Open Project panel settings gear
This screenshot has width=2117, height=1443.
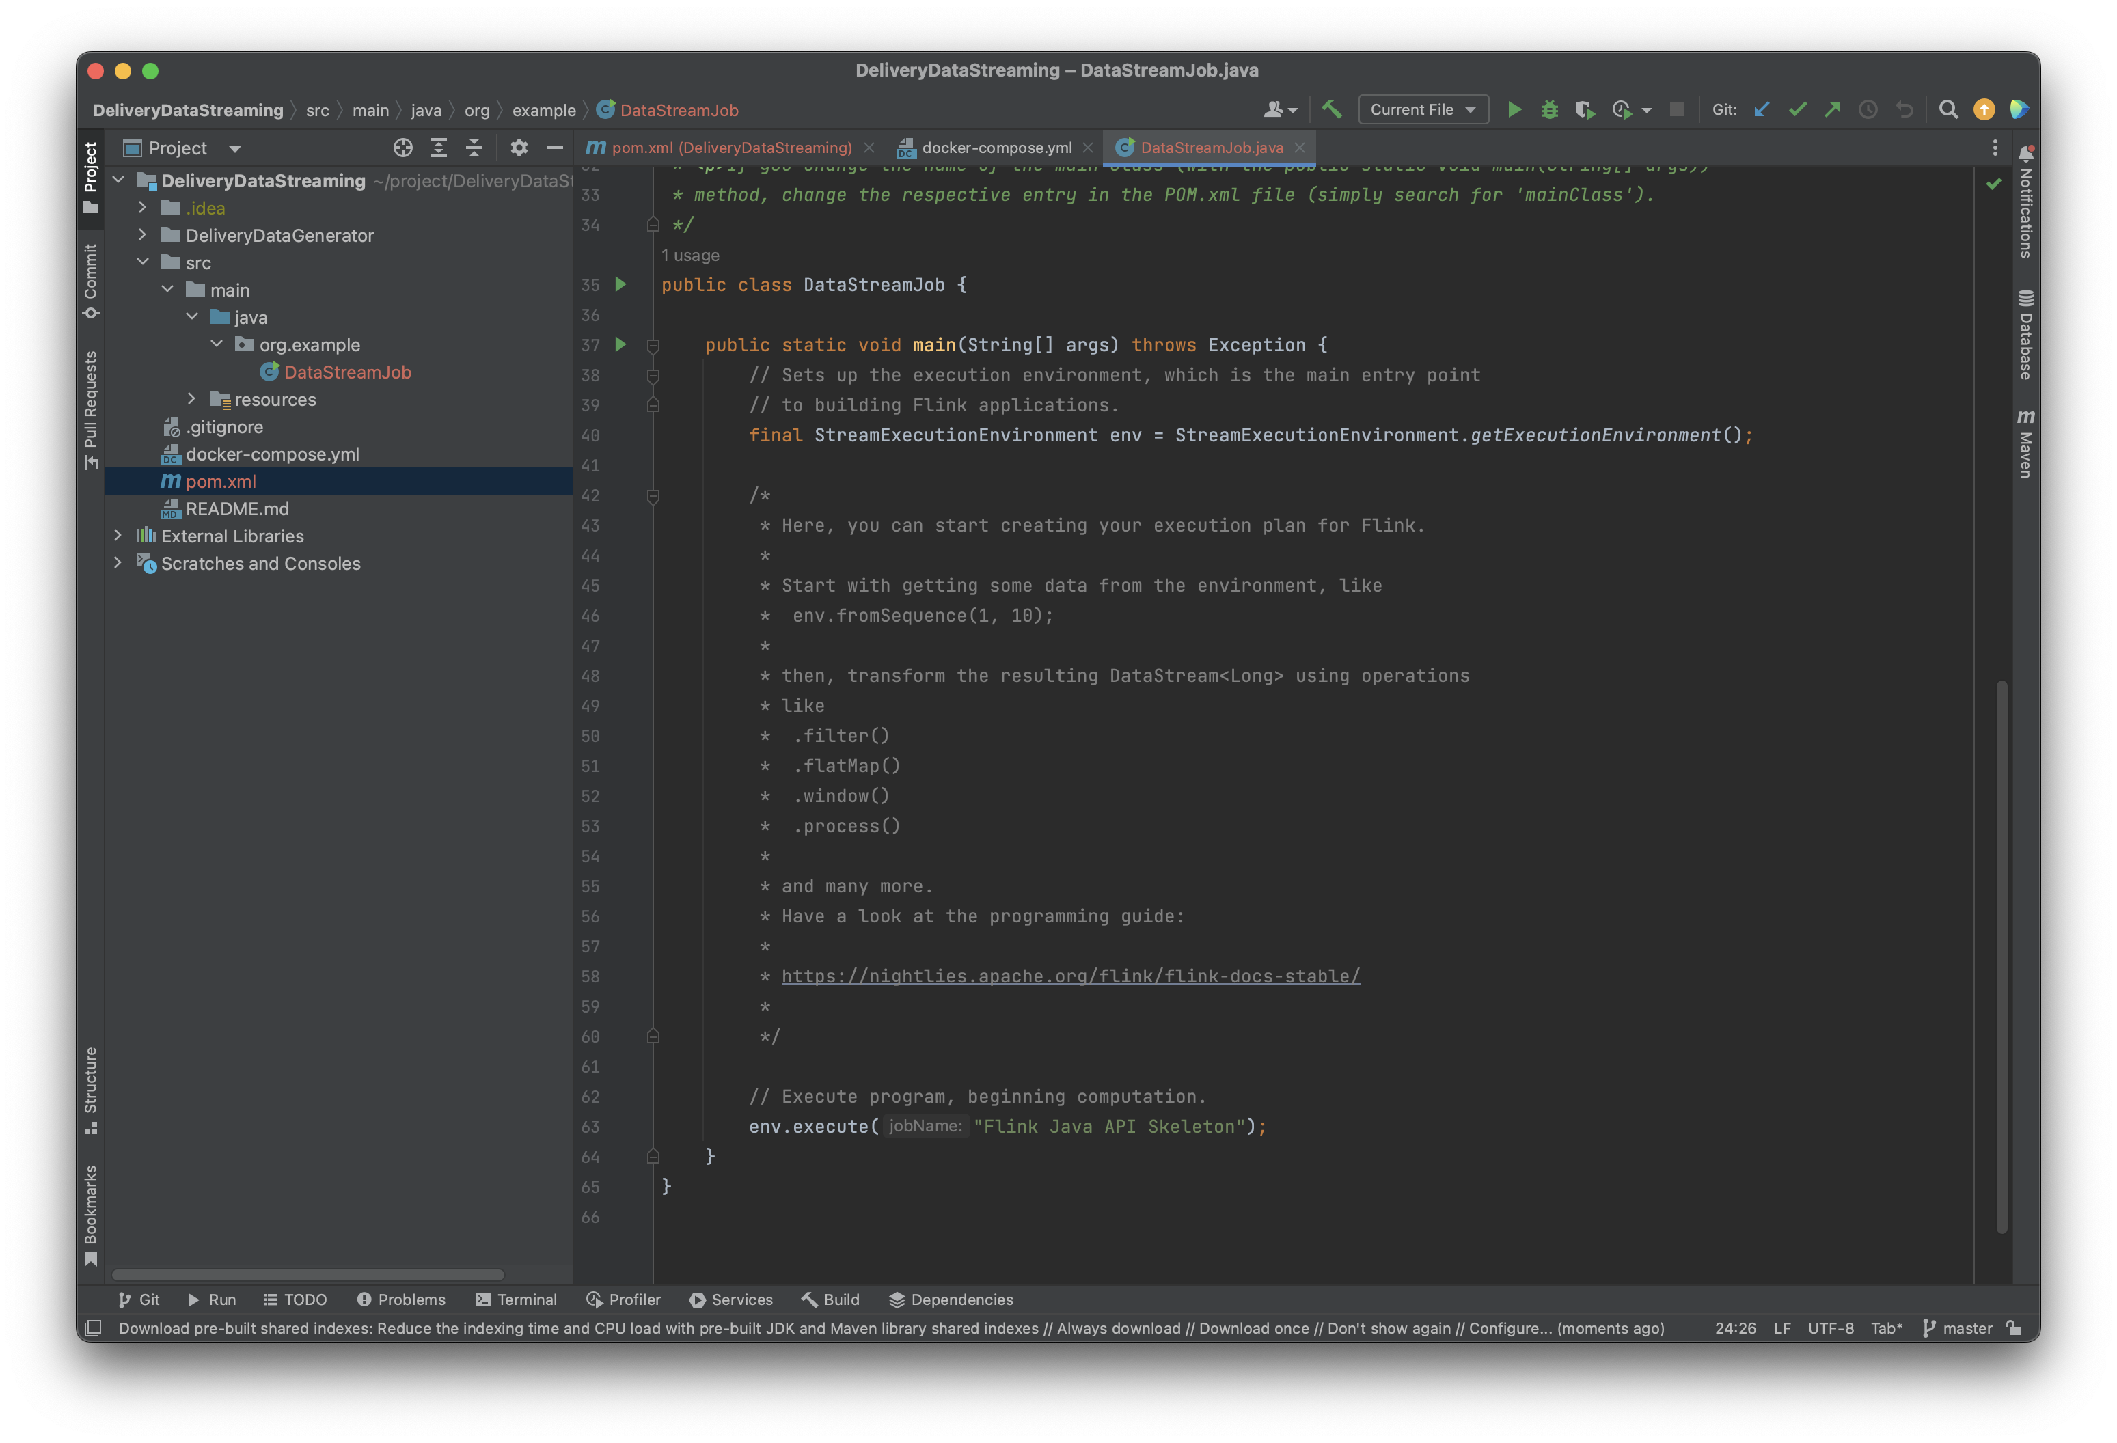coord(519,148)
